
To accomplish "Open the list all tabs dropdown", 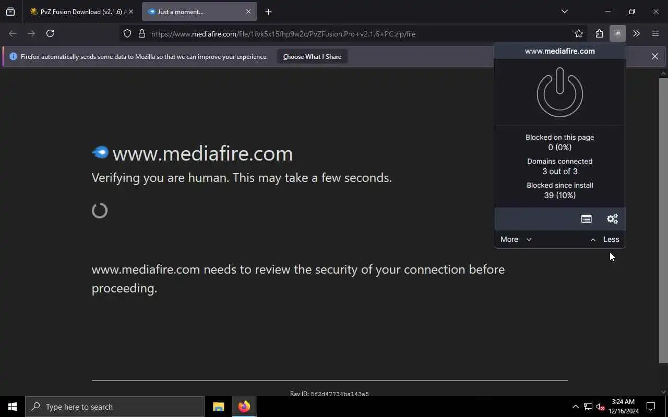I will click(x=564, y=11).
